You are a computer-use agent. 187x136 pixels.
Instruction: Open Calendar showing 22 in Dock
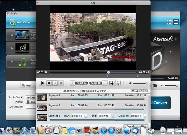tap(48, 130)
